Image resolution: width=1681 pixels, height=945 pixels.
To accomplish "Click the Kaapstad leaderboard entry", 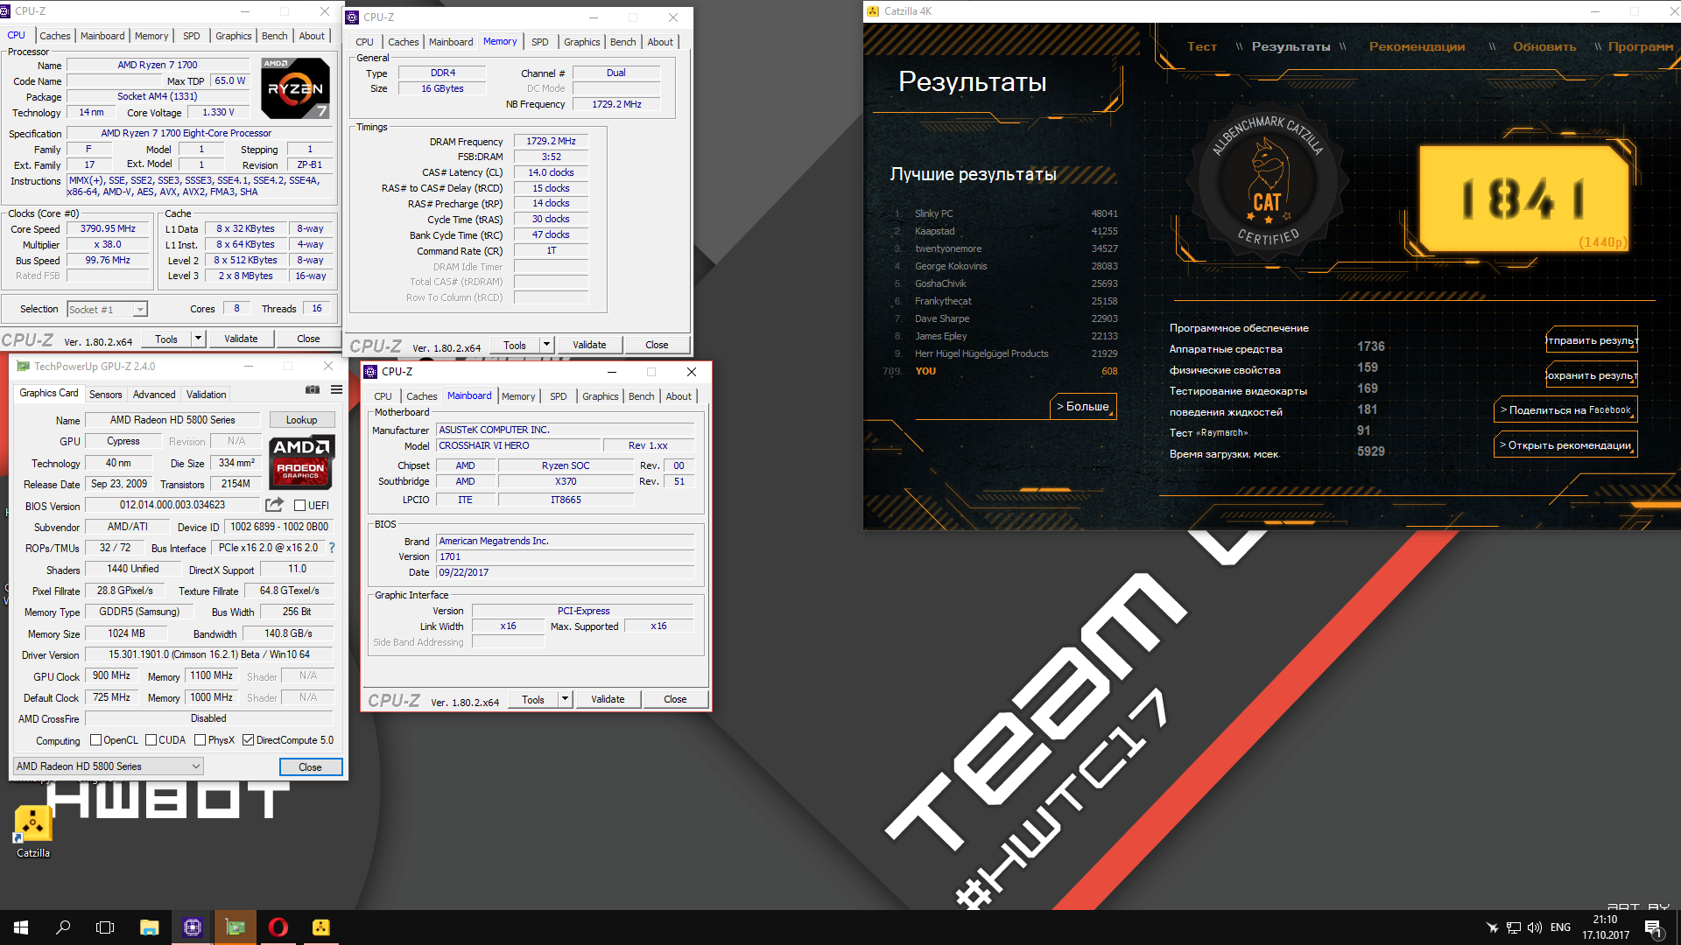I will (1005, 231).
